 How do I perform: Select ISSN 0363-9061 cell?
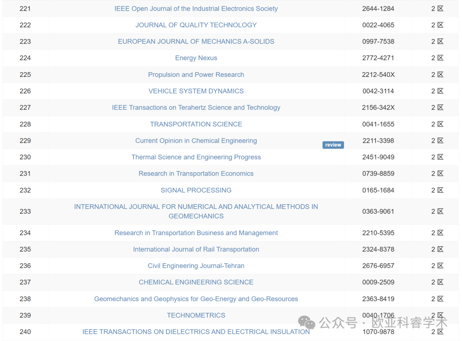(378, 211)
